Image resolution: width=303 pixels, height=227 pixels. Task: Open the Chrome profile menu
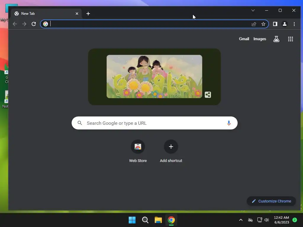(285, 24)
